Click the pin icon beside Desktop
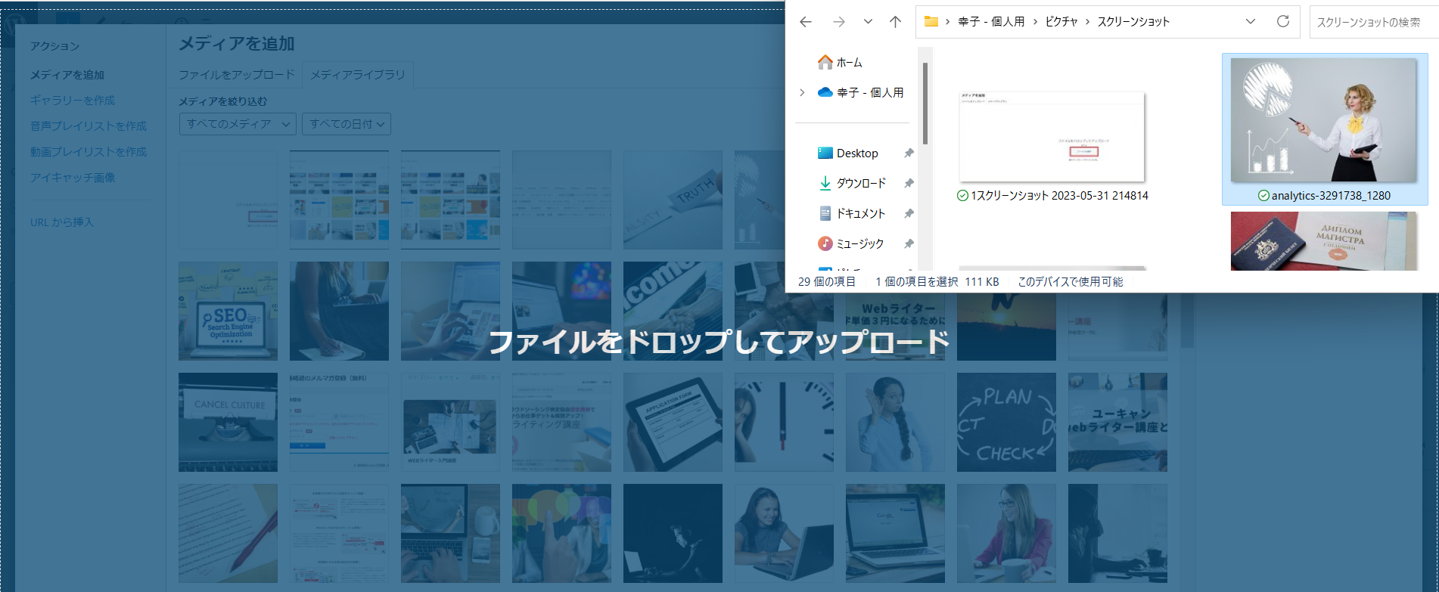The height and width of the screenshot is (592, 1439). tap(909, 153)
